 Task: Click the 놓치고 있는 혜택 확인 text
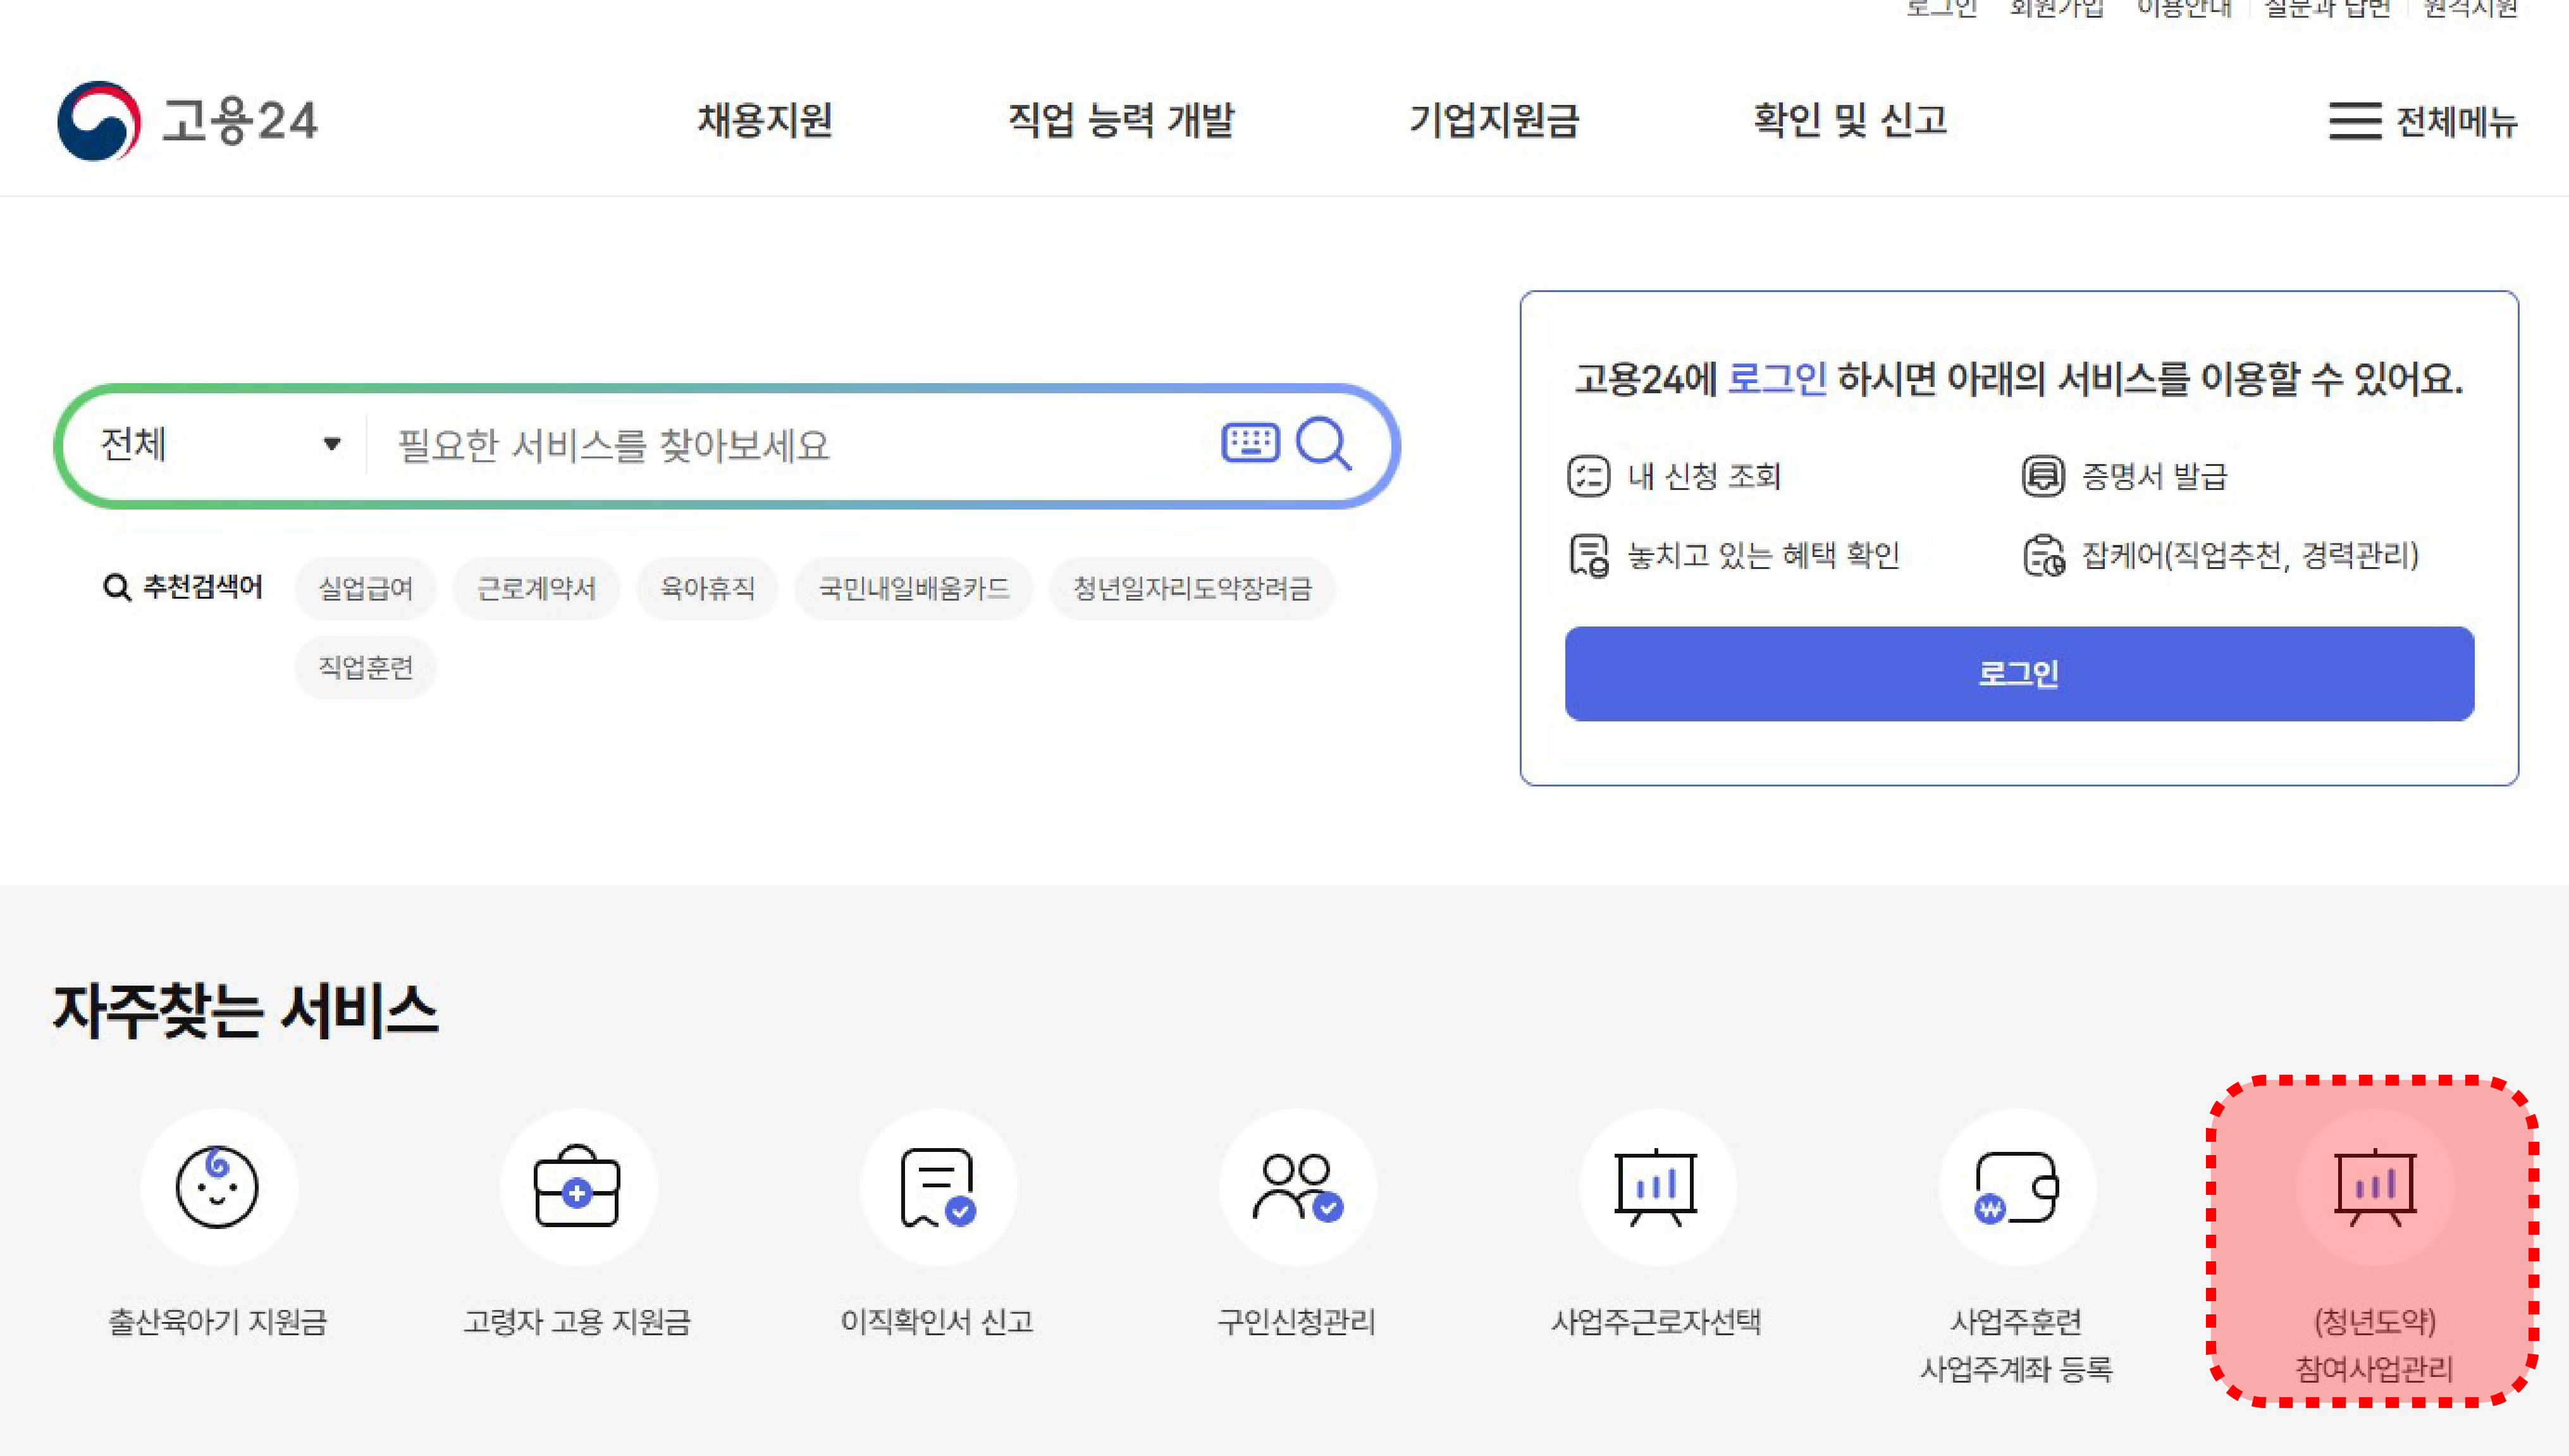pyautogui.click(x=1764, y=555)
